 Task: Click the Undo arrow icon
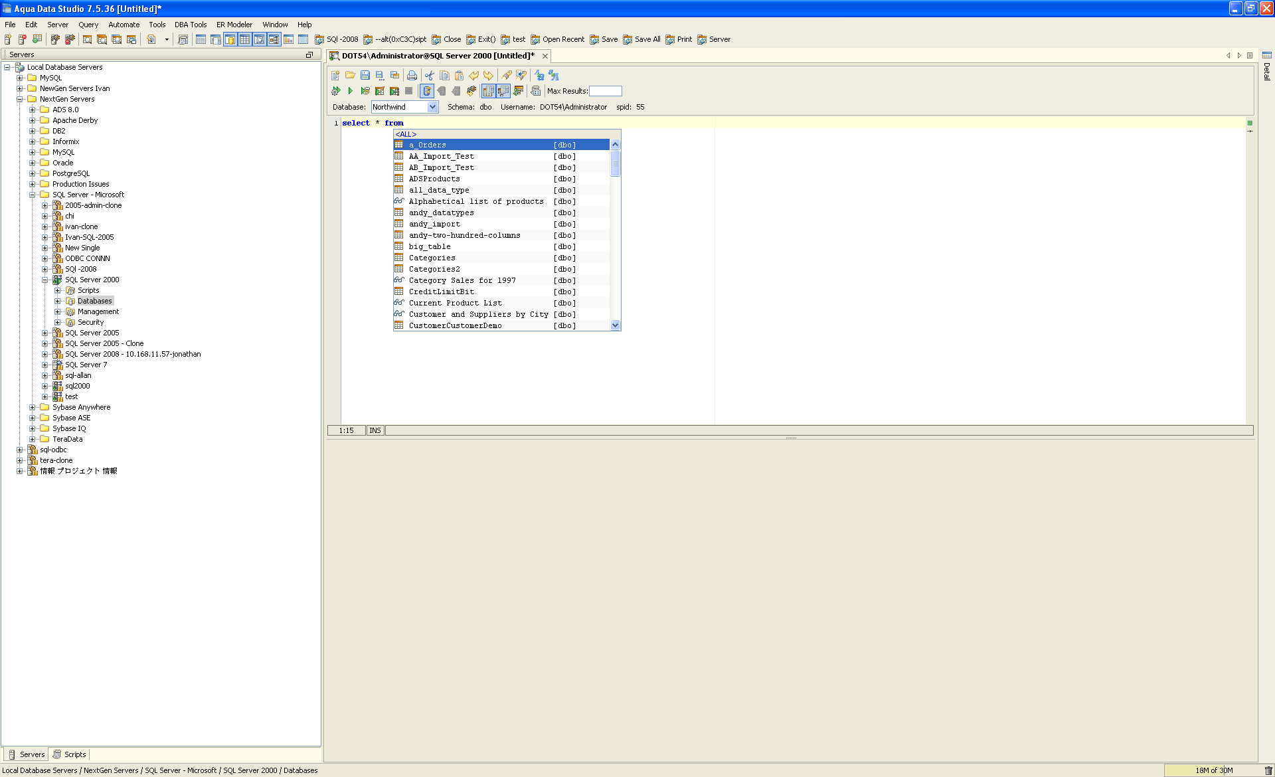click(x=473, y=76)
